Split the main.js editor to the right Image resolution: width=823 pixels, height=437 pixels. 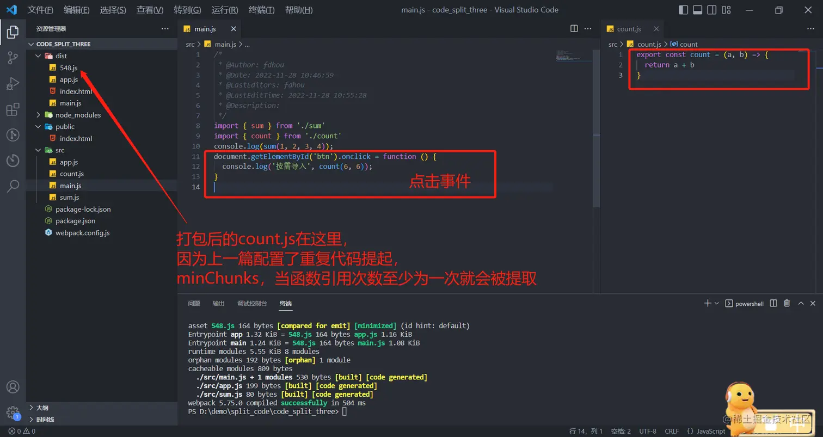pos(574,28)
